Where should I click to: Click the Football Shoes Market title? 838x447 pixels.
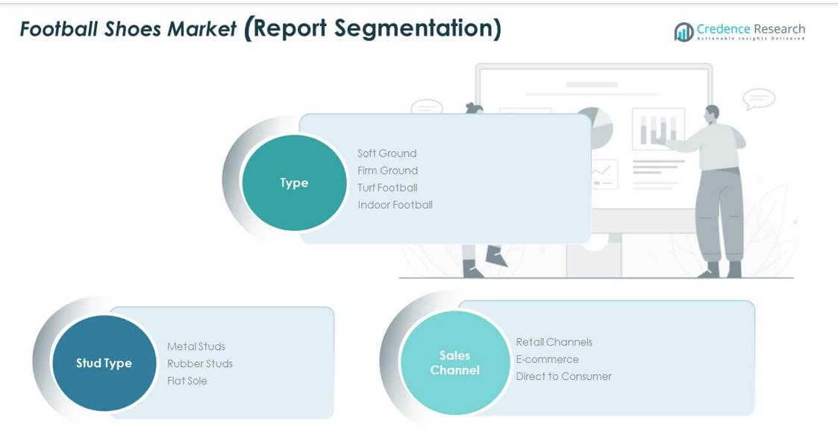(x=128, y=29)
